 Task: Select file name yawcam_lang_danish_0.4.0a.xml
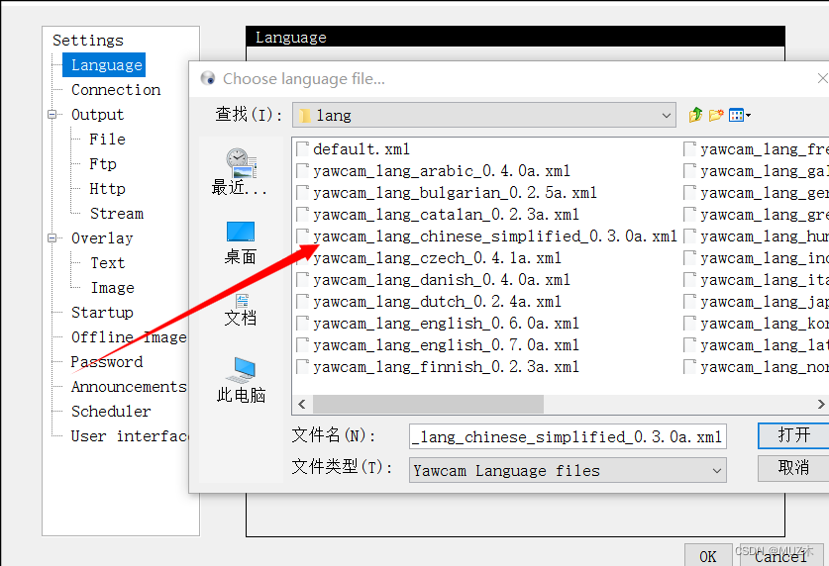(442, 279)
